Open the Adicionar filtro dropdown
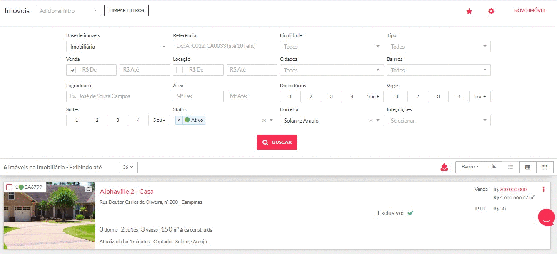This screenshot has width=557, height=254. [69, 11]
